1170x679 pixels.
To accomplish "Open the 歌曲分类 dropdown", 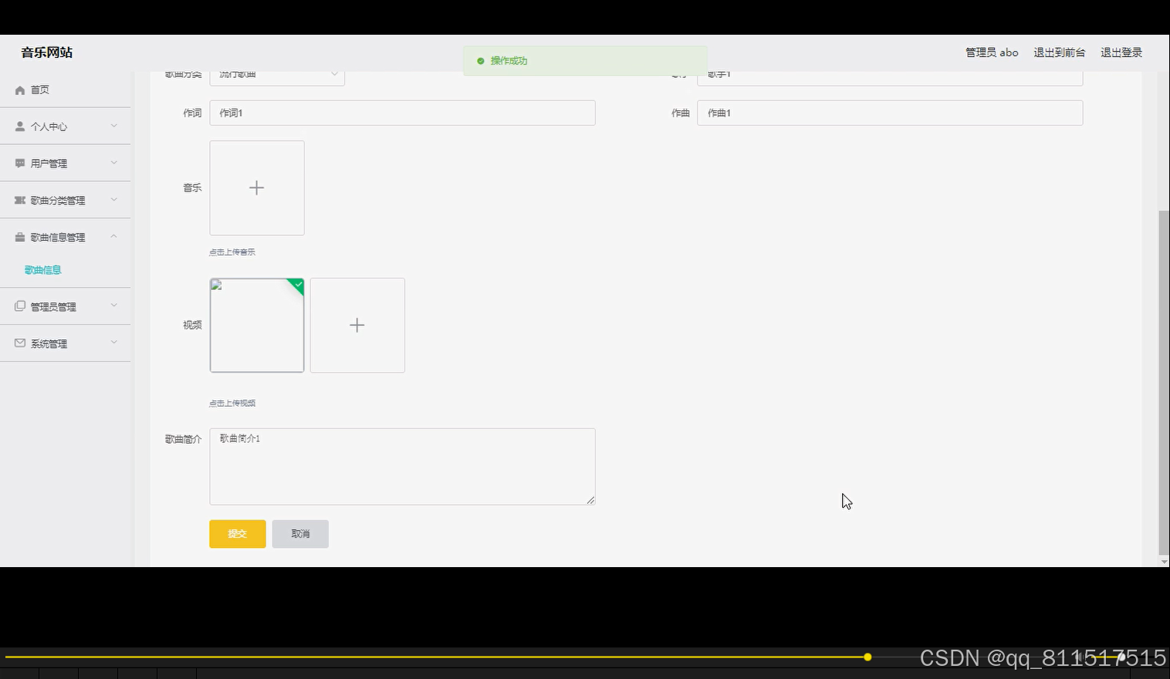I will click(277, 77).
